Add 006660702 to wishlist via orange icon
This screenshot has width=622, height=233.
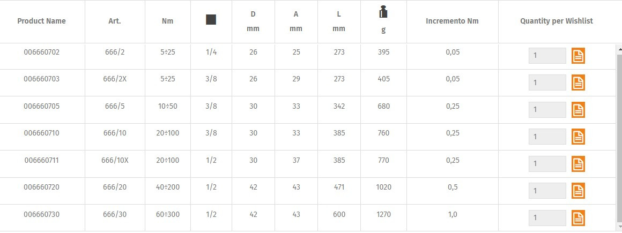(x=578, y=56)
